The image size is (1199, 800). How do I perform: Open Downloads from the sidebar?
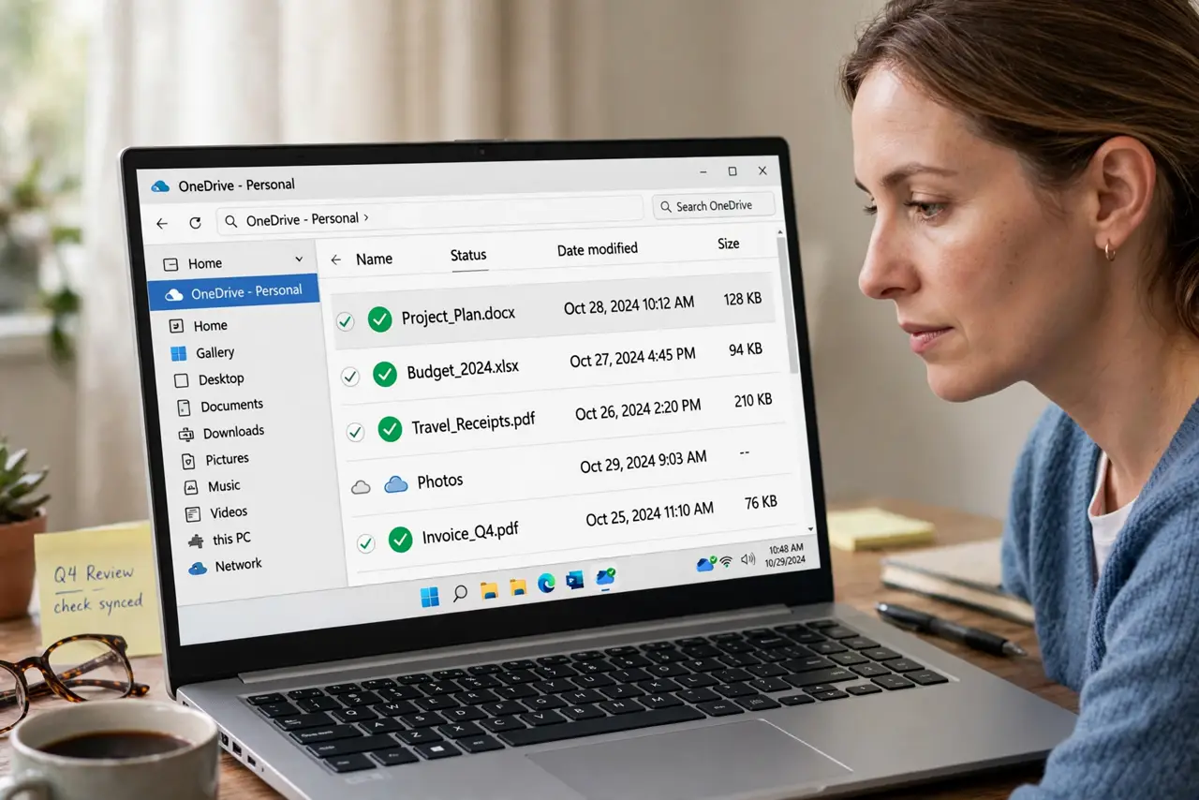point(223,432)
